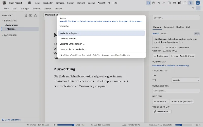Viewport: 203px width, 127px height.
Task: Switch to the Start ribbon tab
Action: tap(15, 9)
